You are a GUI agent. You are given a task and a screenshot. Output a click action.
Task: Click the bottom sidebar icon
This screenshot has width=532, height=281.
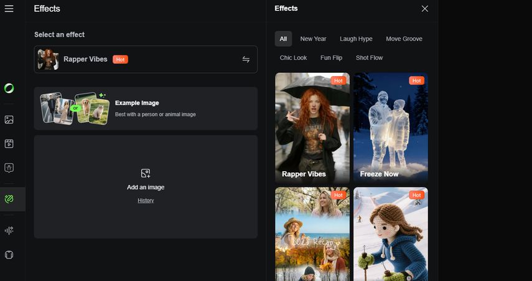(9, 255)
